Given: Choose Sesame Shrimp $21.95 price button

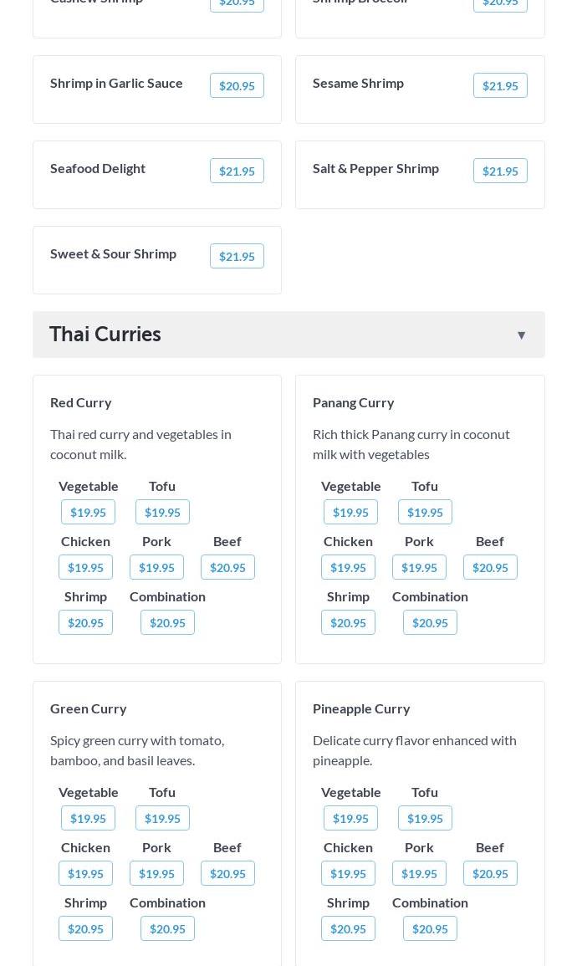Looking at the screenshot, I should (500, 85).
